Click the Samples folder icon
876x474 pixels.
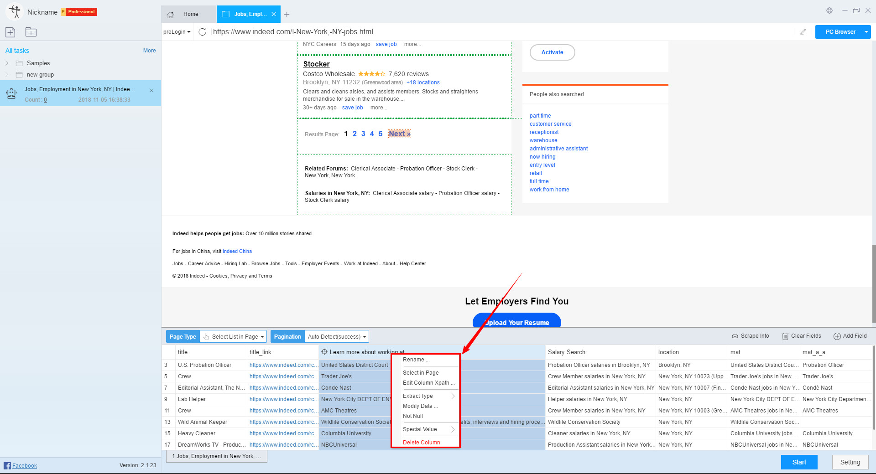19,63
